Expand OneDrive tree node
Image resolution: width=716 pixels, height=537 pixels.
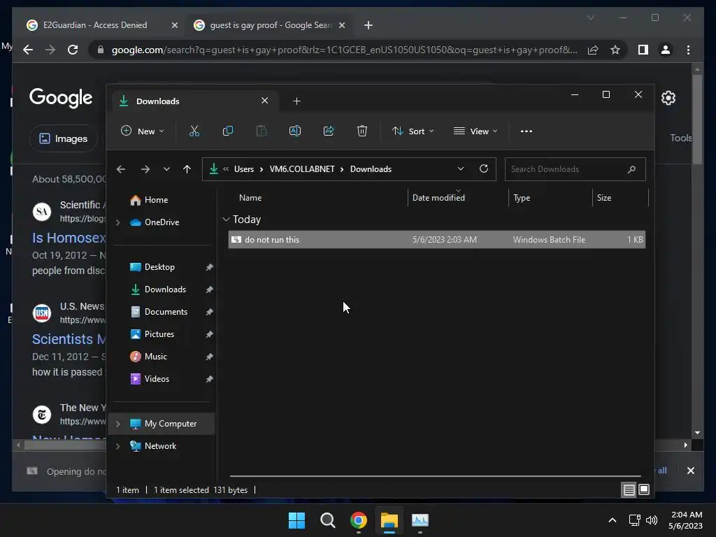(x=117, y=222)
